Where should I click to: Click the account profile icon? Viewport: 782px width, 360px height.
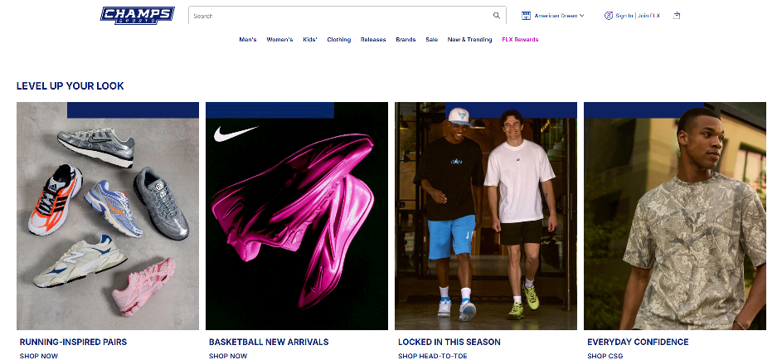click(x=608, y=16)
